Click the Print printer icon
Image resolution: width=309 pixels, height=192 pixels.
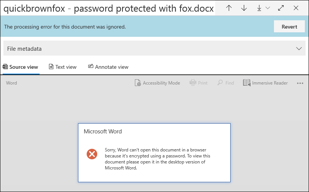tap(193, 83)
